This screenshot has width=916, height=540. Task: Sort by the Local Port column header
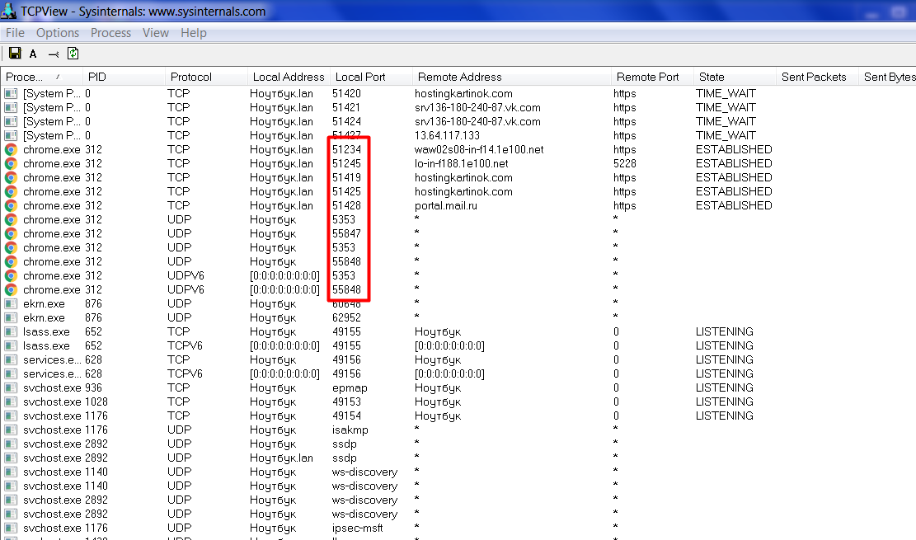point(371,77)
